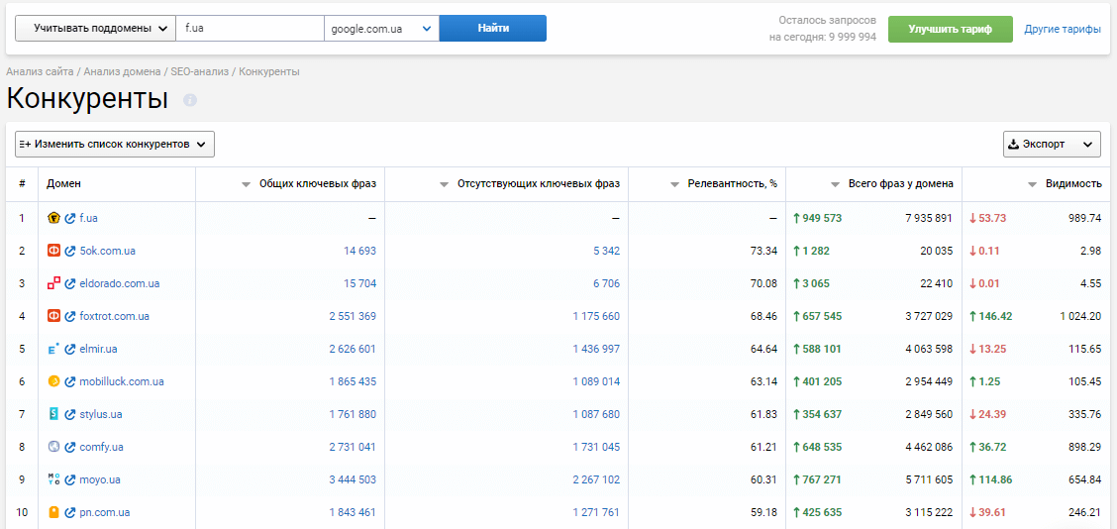Click the 5ok.com.ua favicon
This screenshot has width=1117, height=529.
tap(53, 251)
